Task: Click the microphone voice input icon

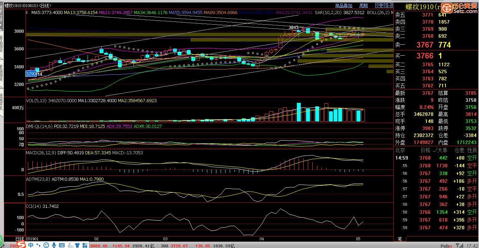Action: pyautogui.click(x=54, y=245)
